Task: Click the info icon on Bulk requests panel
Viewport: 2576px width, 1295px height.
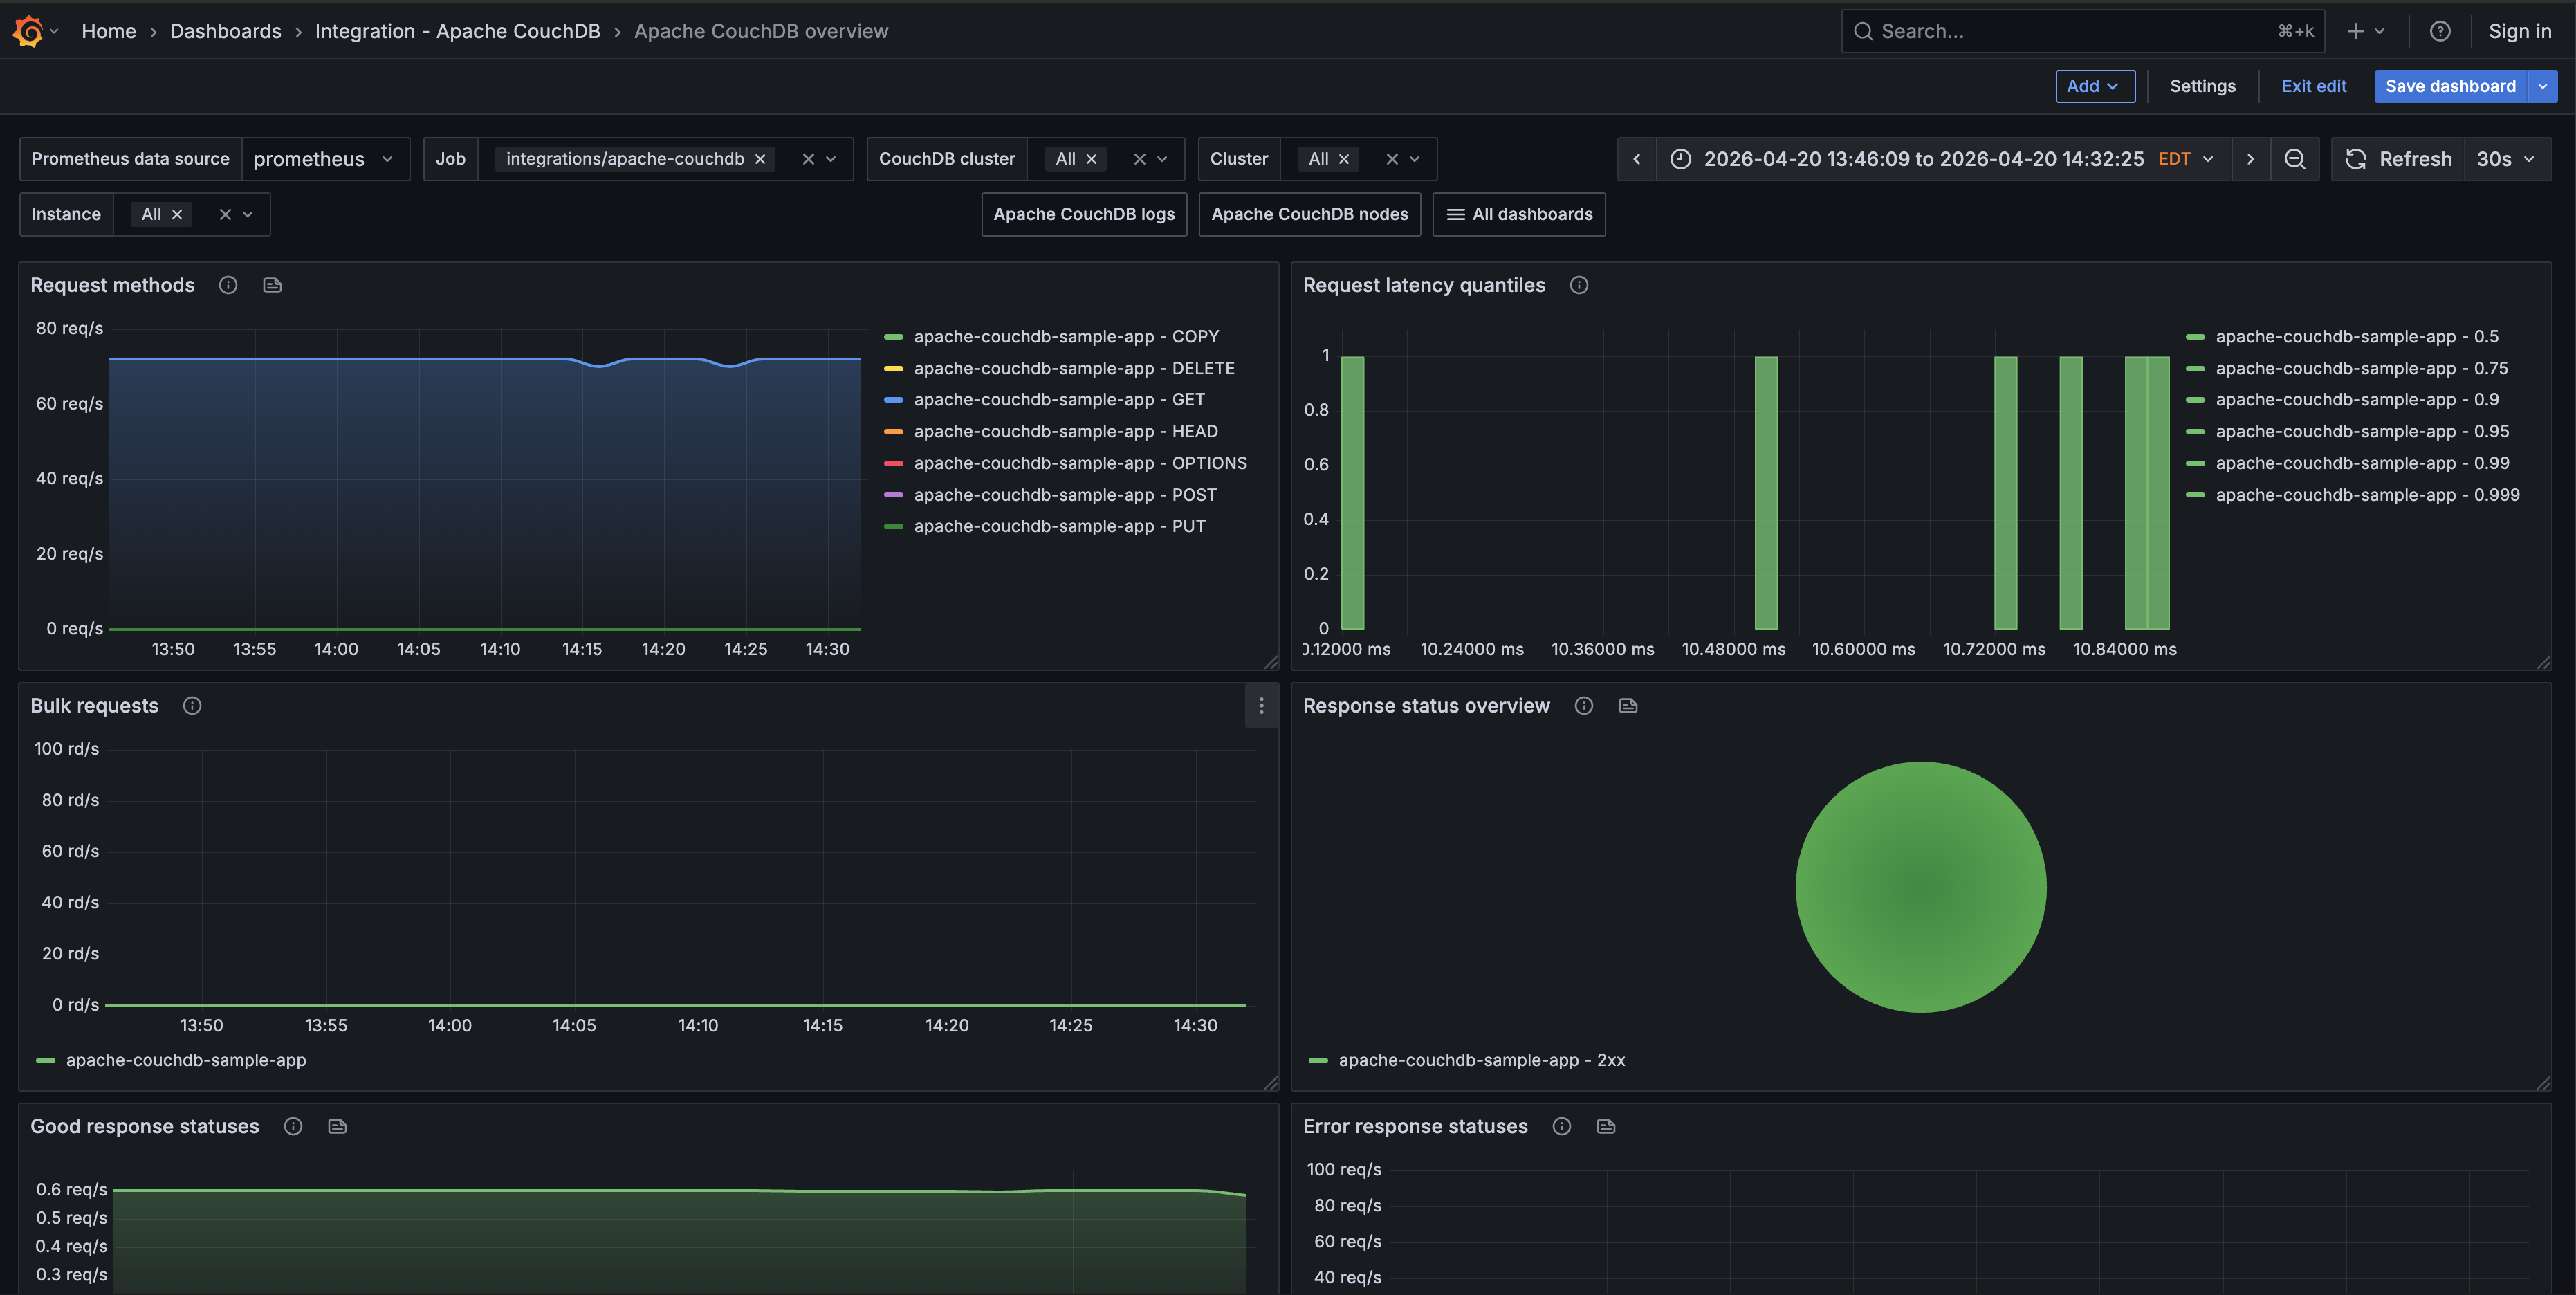Action: 191,705
